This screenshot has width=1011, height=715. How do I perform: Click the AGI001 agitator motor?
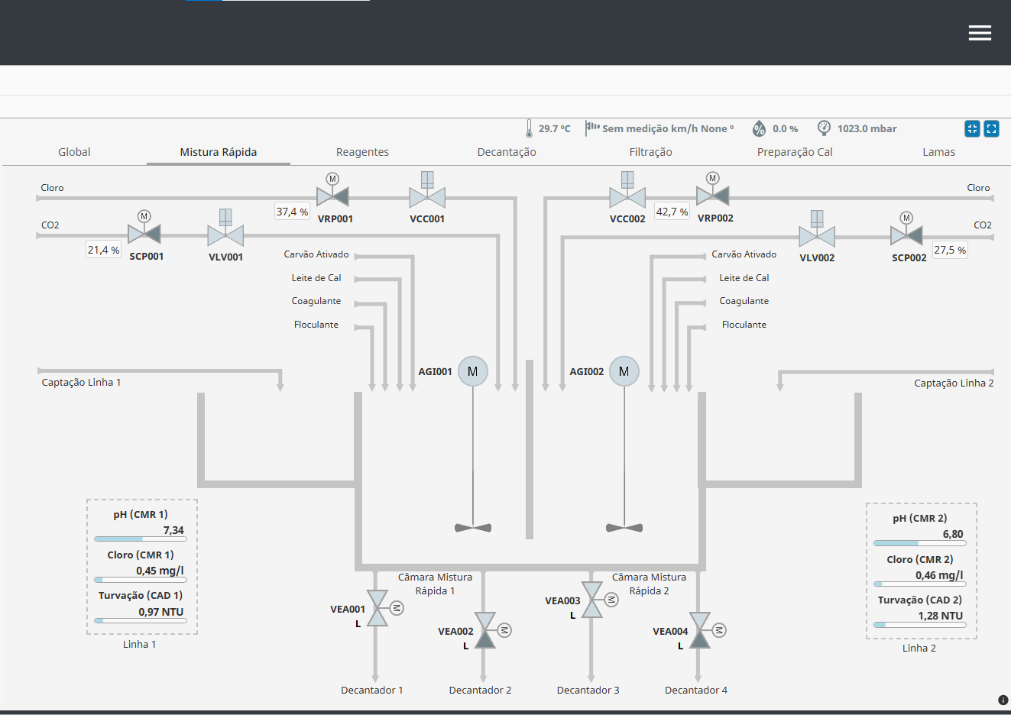tap(472, 371)
